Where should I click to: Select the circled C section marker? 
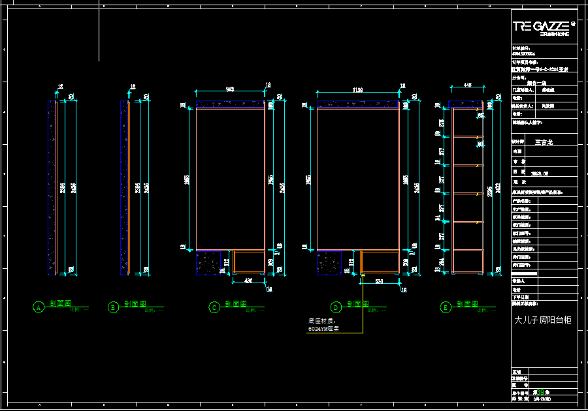[214, 308]
